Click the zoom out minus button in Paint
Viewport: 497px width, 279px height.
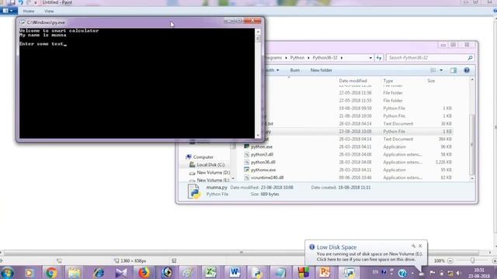tap(450, 261)
